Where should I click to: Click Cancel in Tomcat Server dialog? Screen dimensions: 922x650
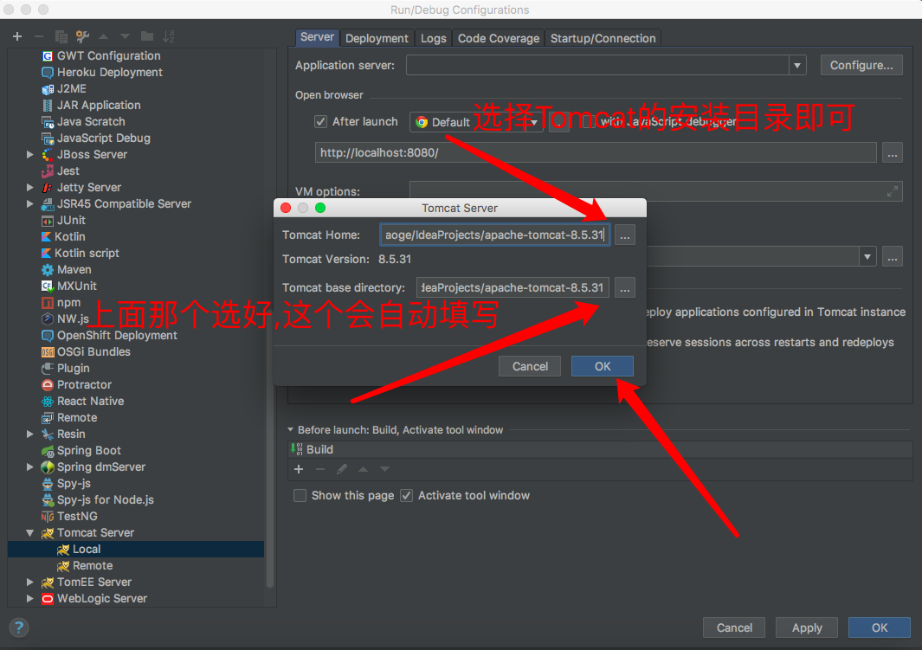tap(530, 366)
